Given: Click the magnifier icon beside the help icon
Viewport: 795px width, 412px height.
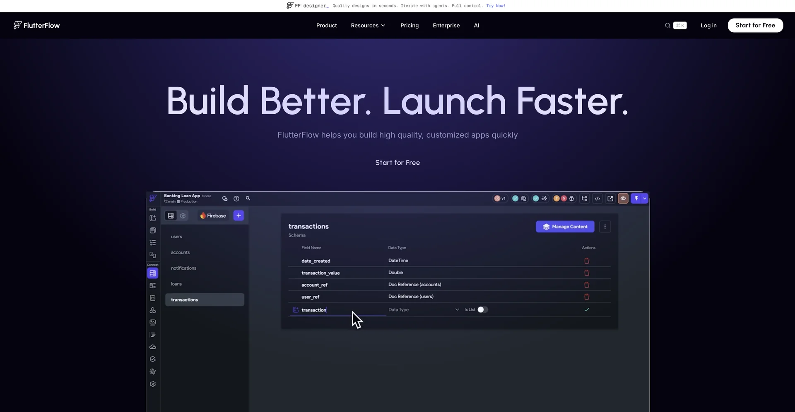Looking at the screenshot, I should [x=248, y=199].
